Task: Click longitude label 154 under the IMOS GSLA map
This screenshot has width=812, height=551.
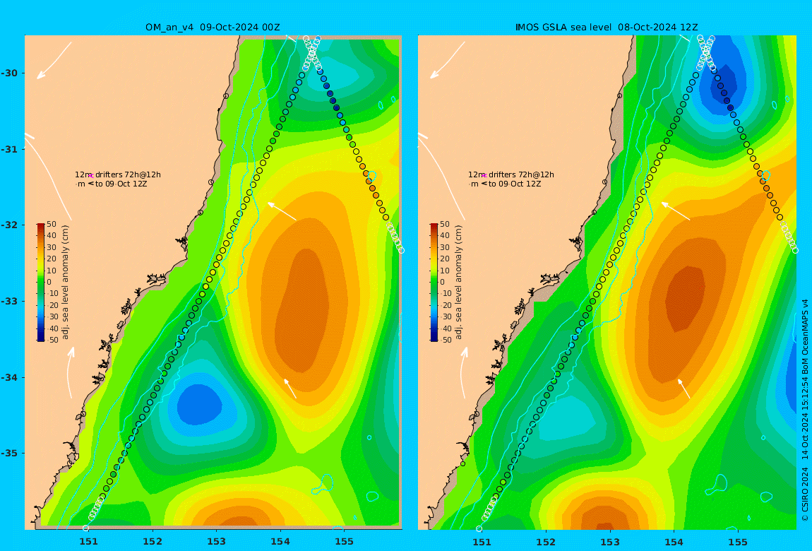Action: point(674,542)
